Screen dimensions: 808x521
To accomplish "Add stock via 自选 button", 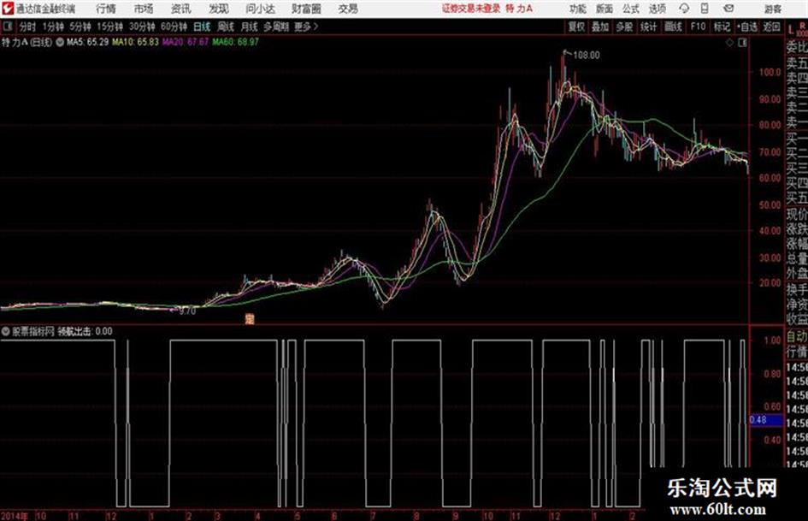I will pos(746,27).
